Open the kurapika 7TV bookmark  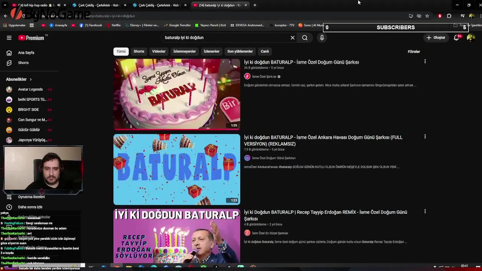click(282, 25)
